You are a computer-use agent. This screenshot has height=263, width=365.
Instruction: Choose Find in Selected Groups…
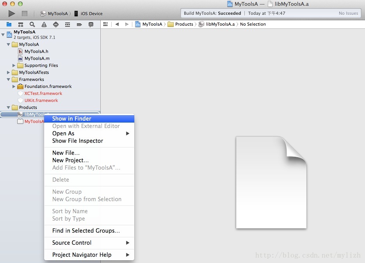tap(89, 231)
